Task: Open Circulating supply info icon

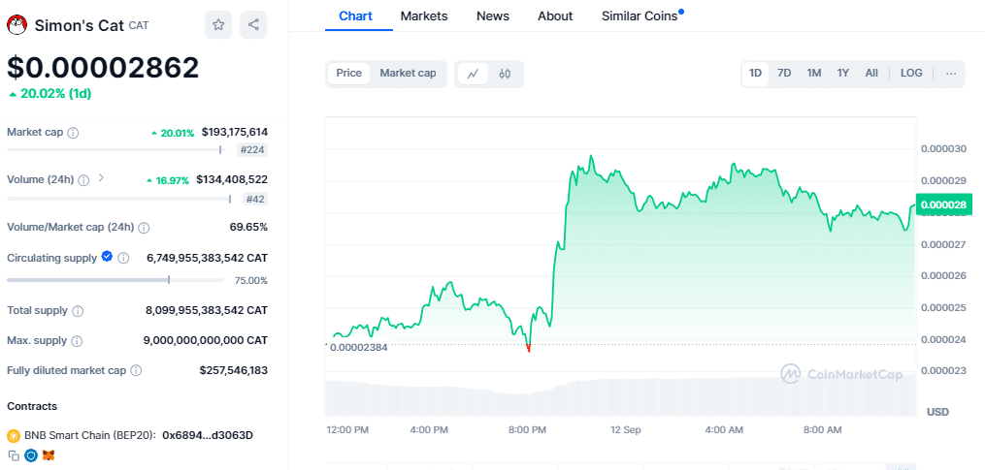Action: pos(124,258)
